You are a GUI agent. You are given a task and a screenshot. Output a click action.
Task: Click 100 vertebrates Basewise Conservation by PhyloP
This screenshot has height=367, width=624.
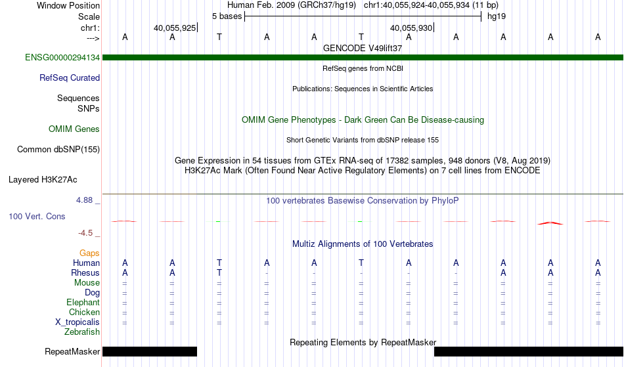pos(363,201)
